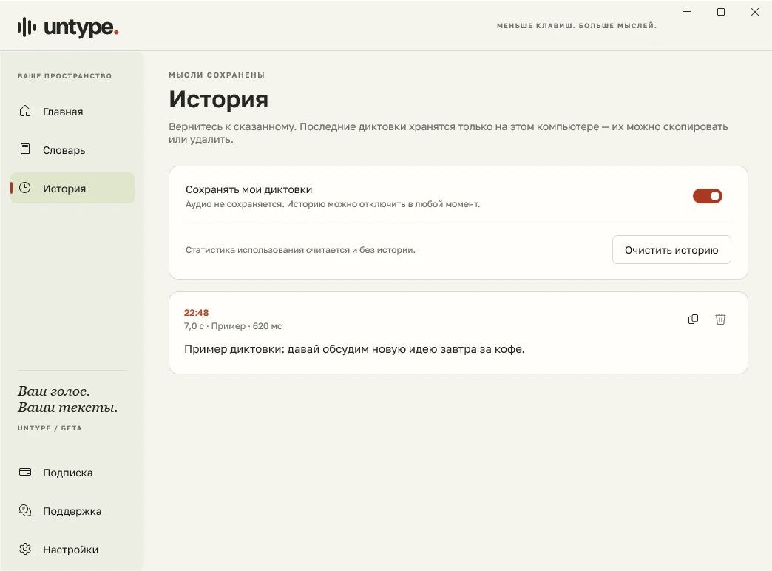
Task: Copy the 22:48 dictation text
Action: [x=693, y=320]
